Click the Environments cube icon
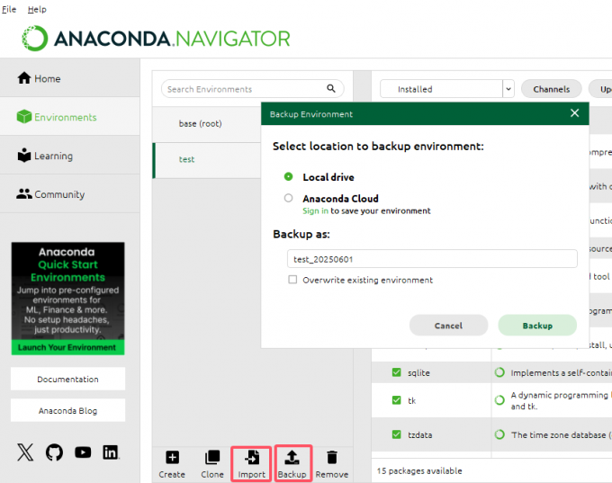The image size is (612, 483). pyautogui.click(x=24, y=116)
